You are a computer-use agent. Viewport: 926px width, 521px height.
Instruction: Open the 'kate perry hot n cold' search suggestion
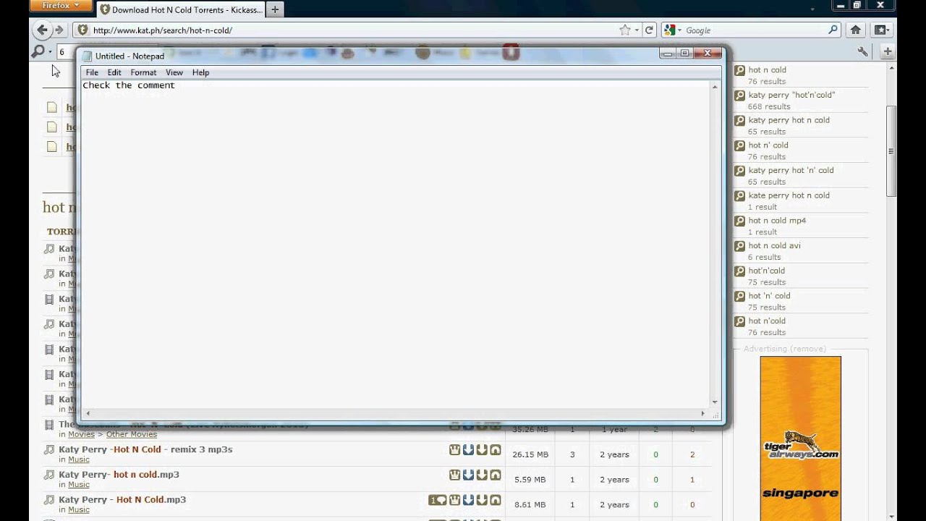pyautogui.click(x=789, y=195)
